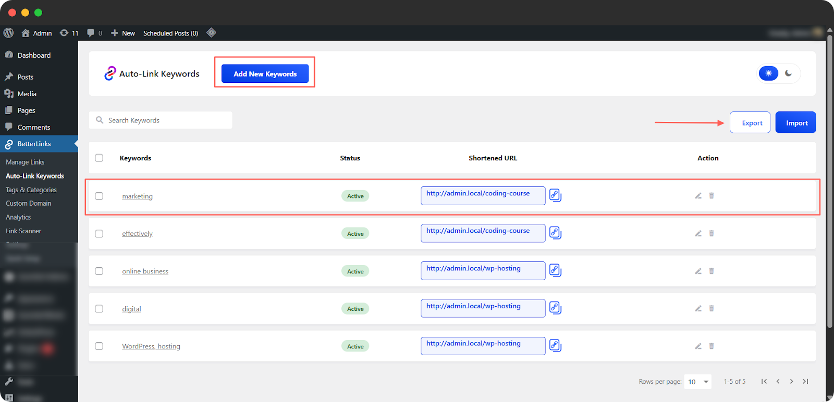Switch to light mode sun toggle

coord(768,73)
